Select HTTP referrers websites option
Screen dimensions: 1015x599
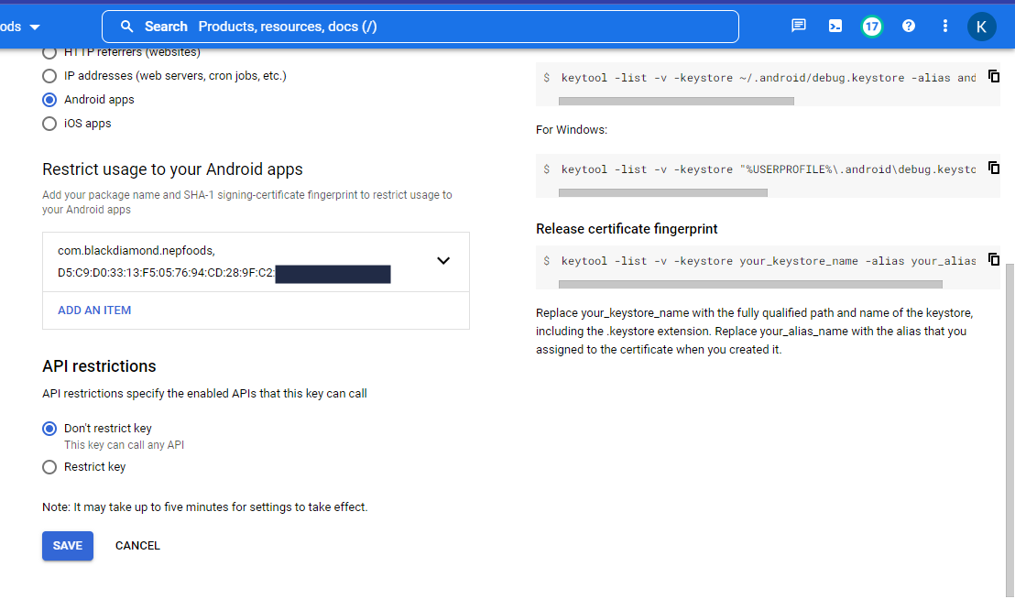click(x=49, y=52)
